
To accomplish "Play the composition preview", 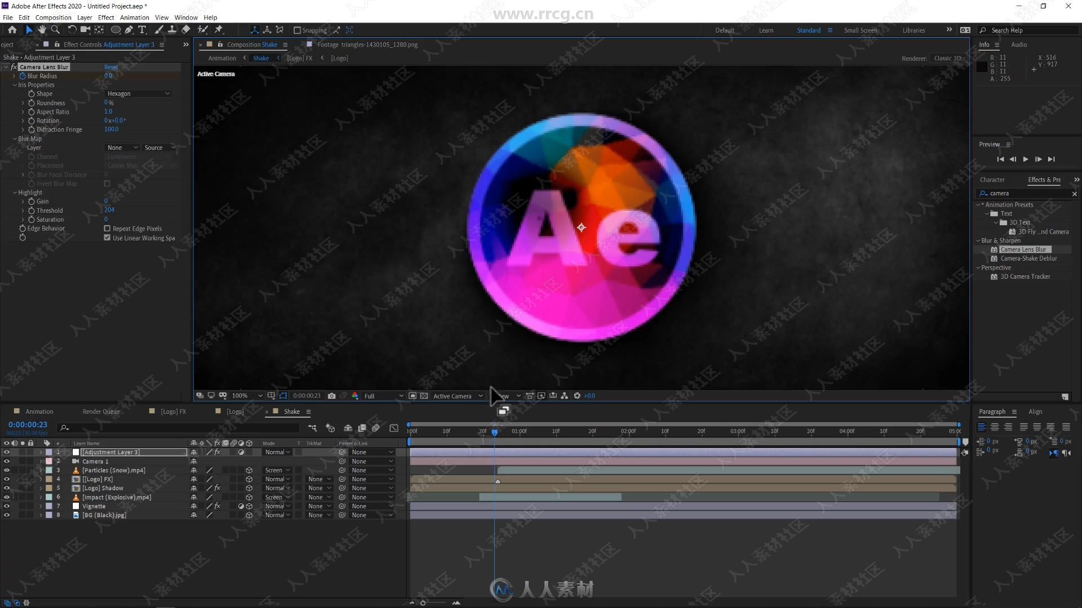I will pos(1026,159).
